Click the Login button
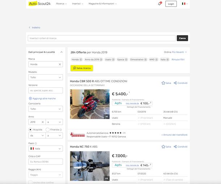 (171, 4)
